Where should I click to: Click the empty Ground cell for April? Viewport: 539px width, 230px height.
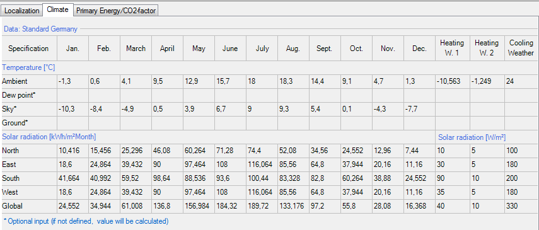click(168, 123)
